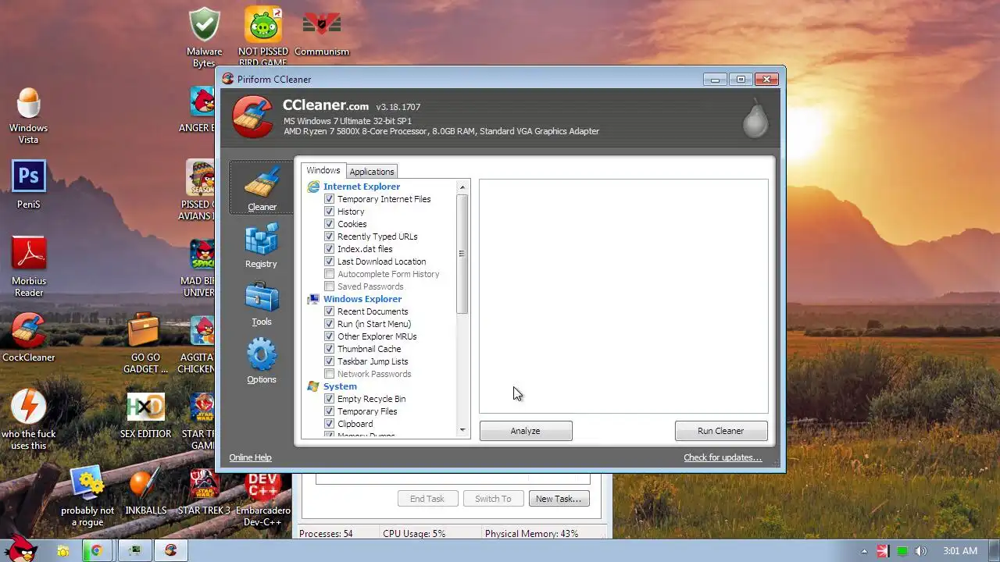
Task: Open Check for updates link
Action: 723,457
